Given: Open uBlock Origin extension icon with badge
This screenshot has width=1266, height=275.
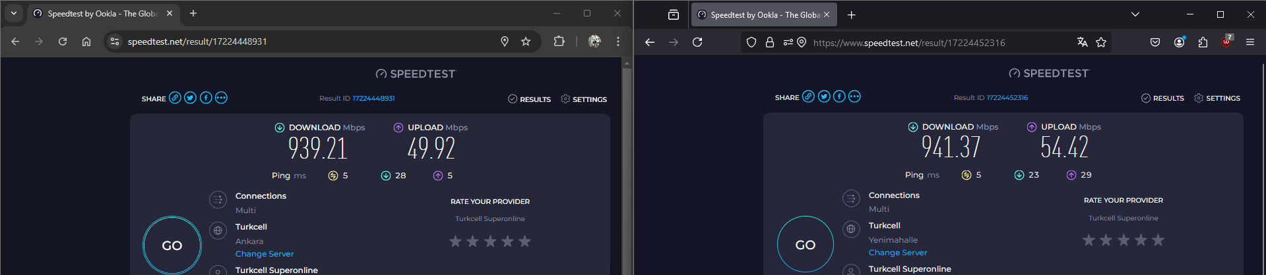Looking at the screenshot, I should [1226, 41].
